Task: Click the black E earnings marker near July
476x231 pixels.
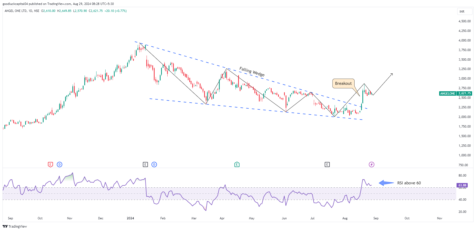Action: click(x=327, y=164)
